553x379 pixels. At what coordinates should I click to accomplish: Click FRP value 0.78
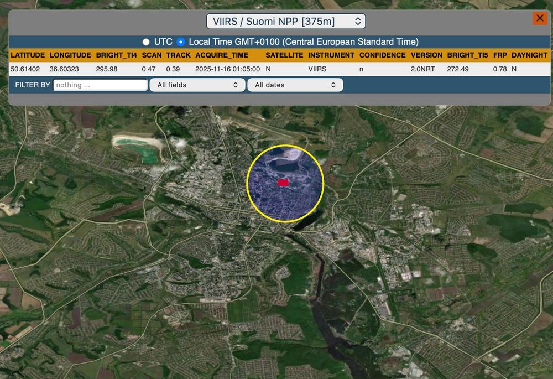tap(500, 69)
